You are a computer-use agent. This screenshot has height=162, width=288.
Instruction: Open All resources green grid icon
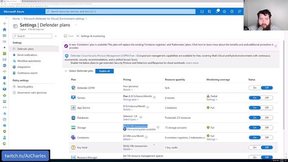click(4, 54)
